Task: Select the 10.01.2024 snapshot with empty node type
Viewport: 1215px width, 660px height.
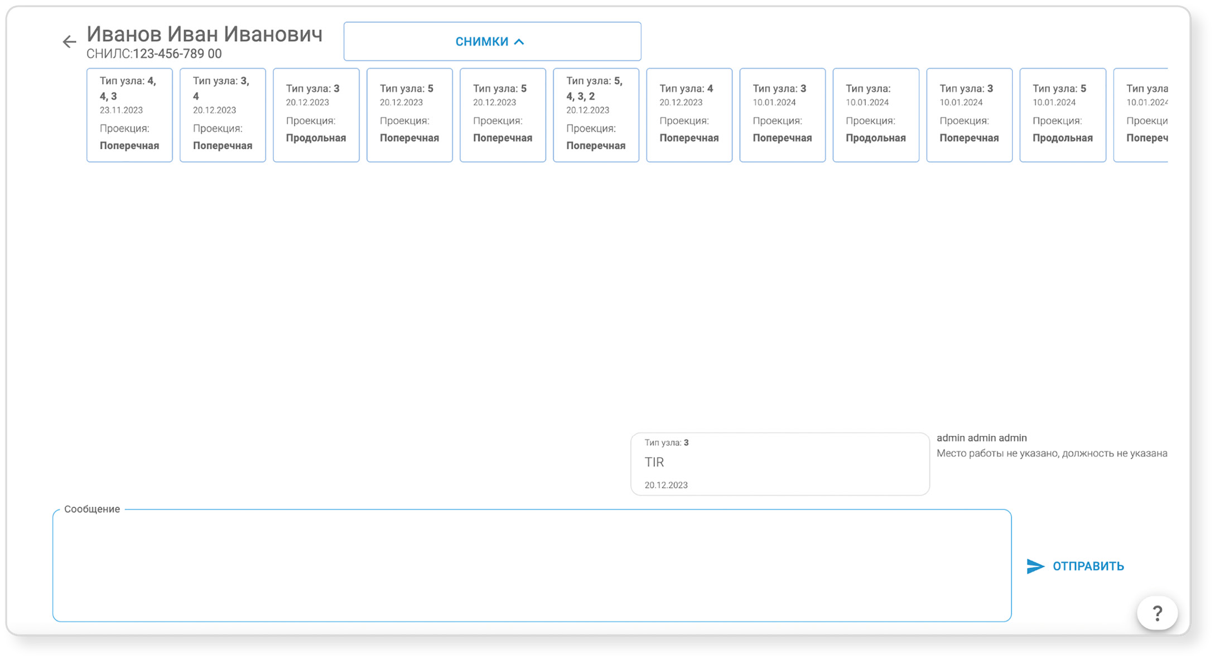Action: coord(876,115)
